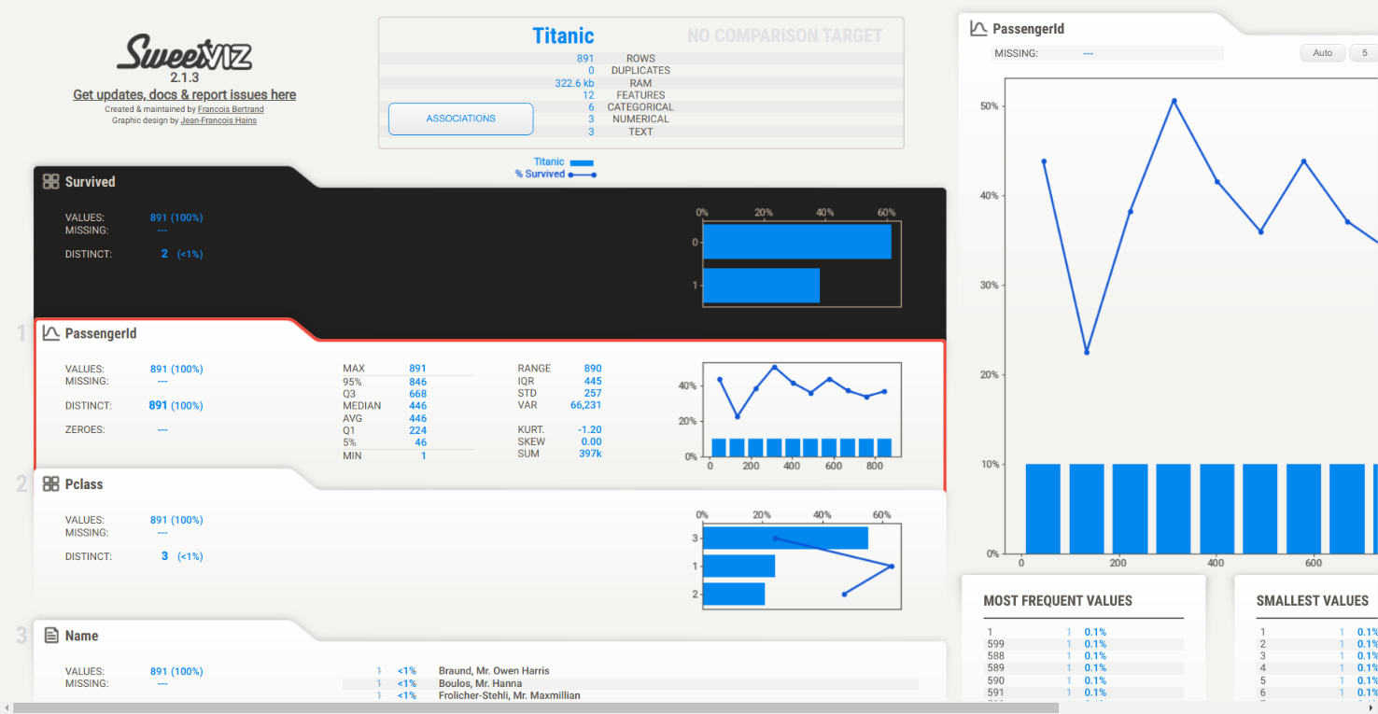Select the Name feature title
Image resolution: width=1378 pixels, height=714 pixels.
pyautogui.click(x=82, y=636)
